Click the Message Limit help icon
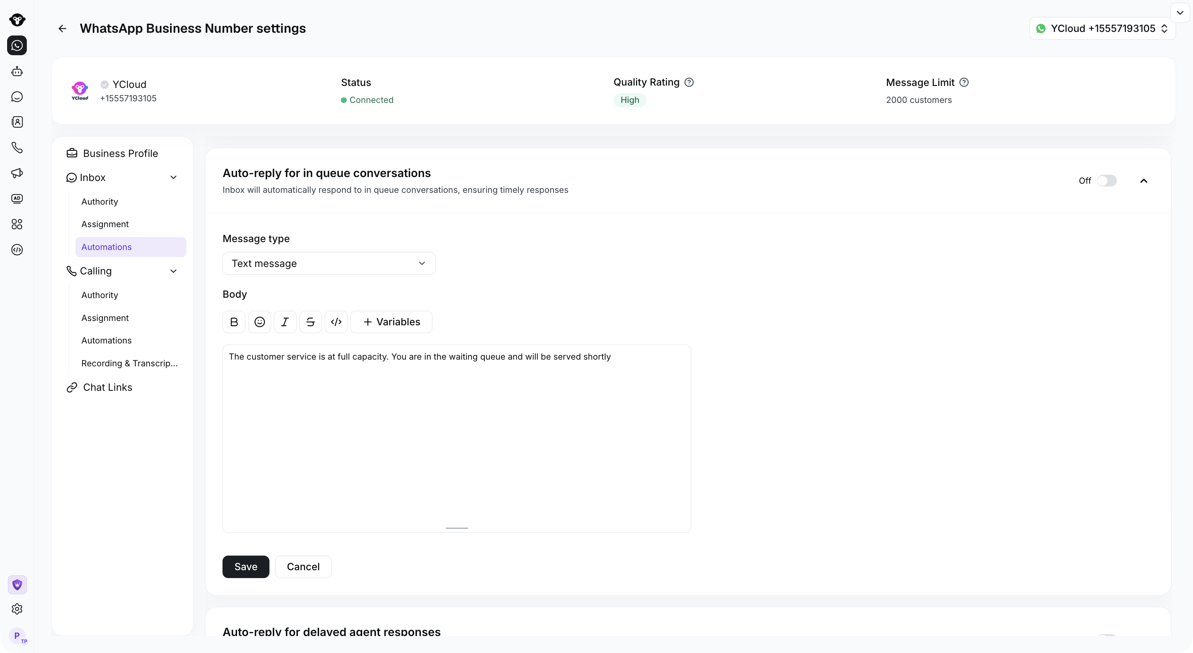This screenshot has height=653, width=1193. tap(964, 82)
